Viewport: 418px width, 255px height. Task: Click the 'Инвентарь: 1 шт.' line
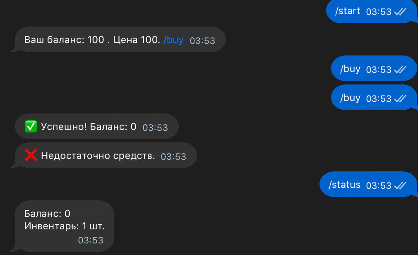pyautogui.click(x=65, y=226)
